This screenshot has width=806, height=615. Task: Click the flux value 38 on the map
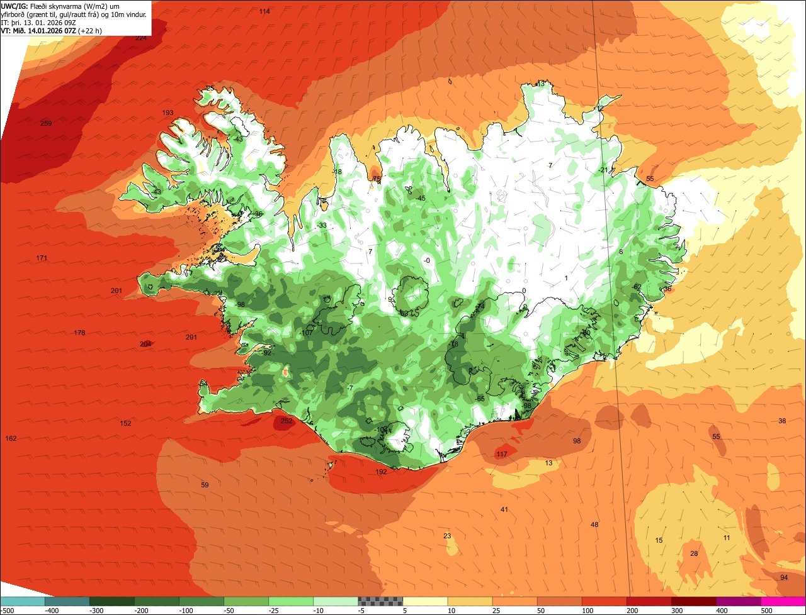point(782,421)
